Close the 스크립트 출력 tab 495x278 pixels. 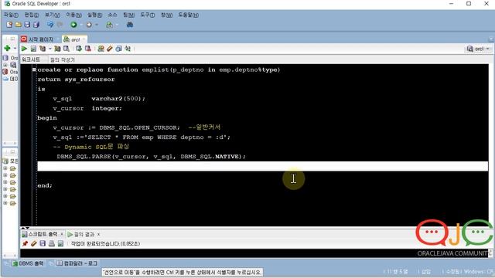[62, 234]
